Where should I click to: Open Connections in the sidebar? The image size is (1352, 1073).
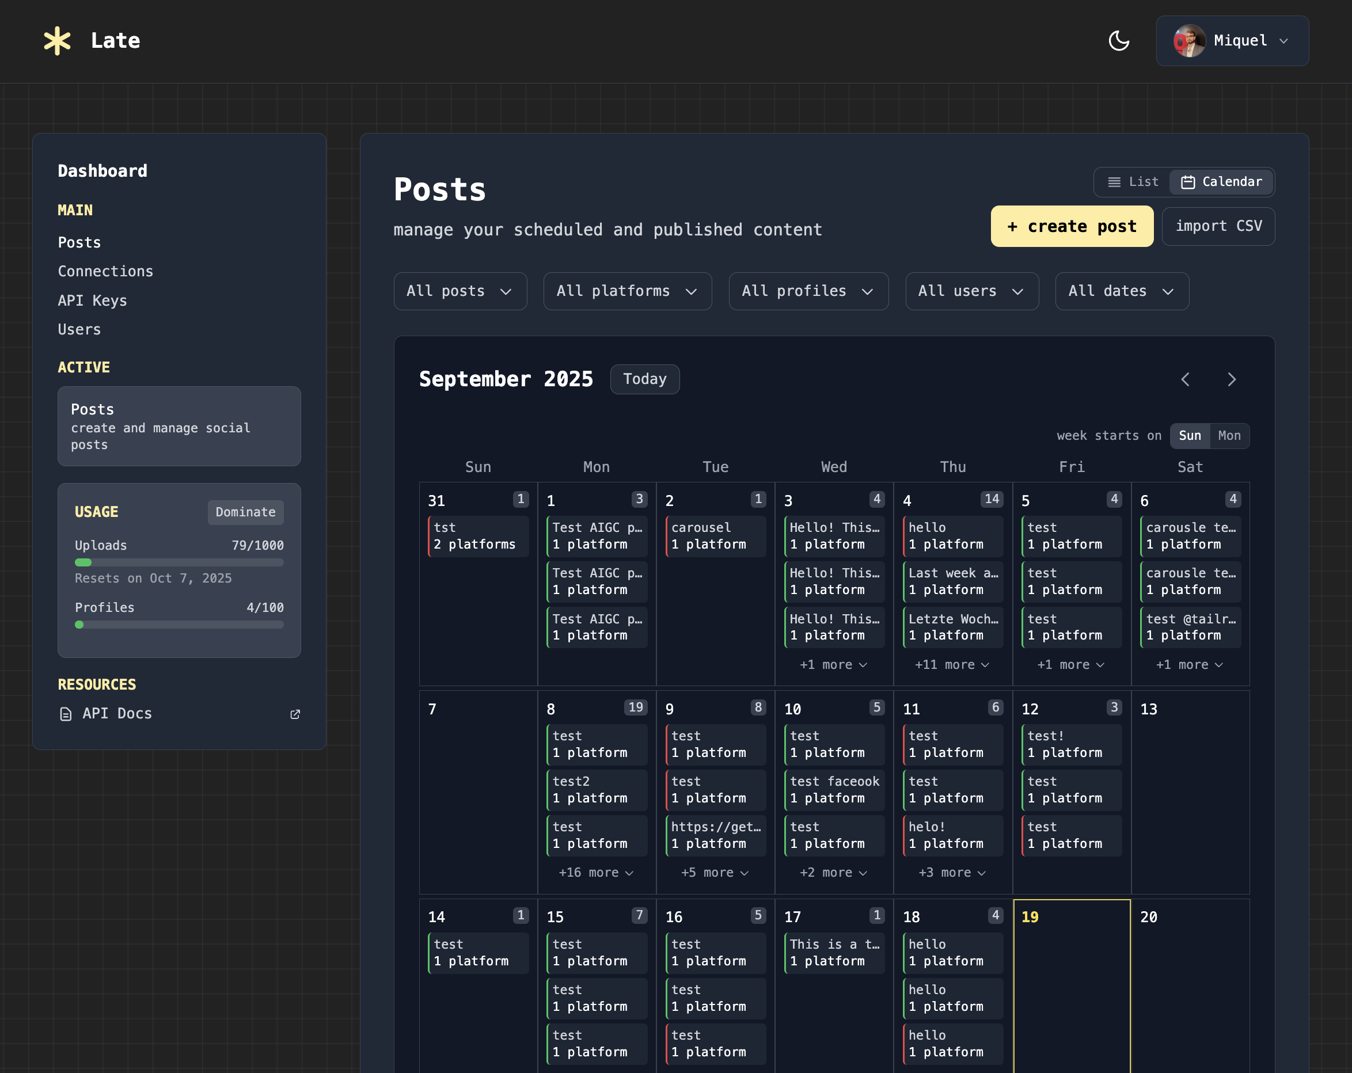(105, 271)
